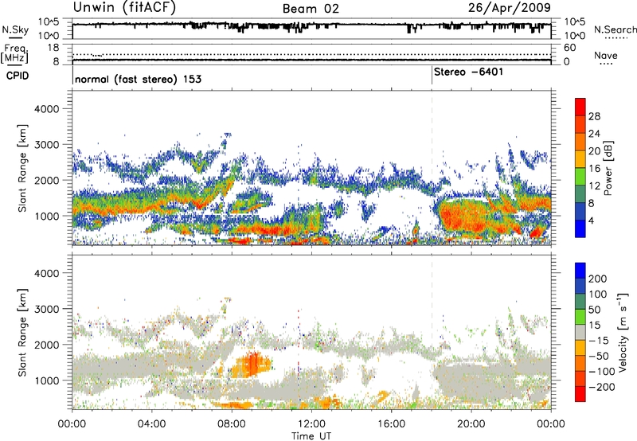Click the blue bottom of power color bar
The height and width of the screenshot is (441, 637).
pyautogui.click(x=580, y=228)
